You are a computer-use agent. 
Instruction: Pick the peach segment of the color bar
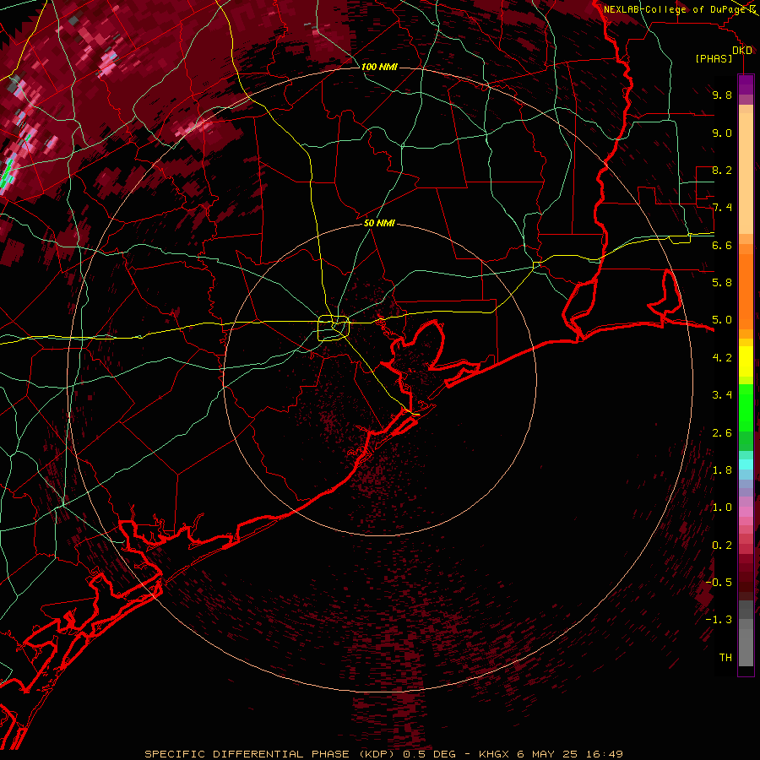(x=746, y=175)
